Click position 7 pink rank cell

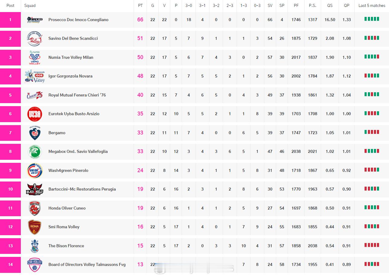coord(10,133)
